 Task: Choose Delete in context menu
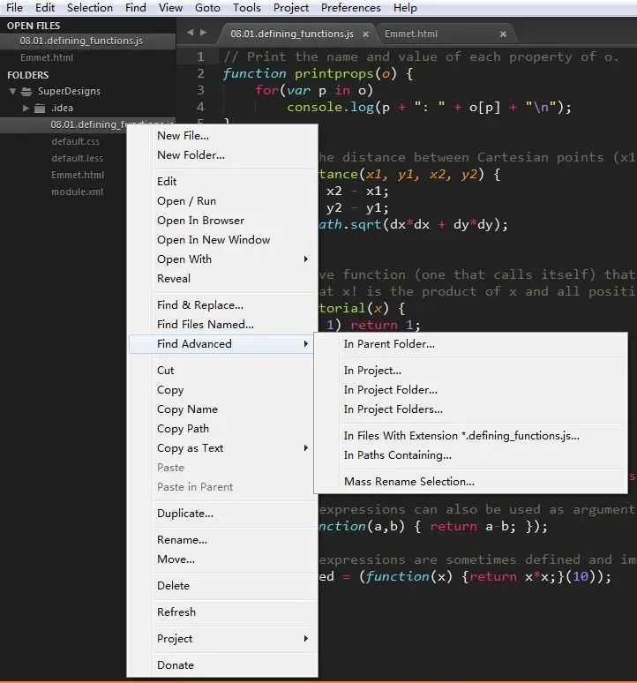[x=222, y=585]
